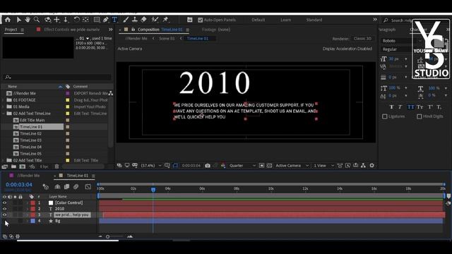Collapse the 02 Add Text TimeLine folder
The image size is (452, 254).
pyautogui.click(x=4, y=114)
